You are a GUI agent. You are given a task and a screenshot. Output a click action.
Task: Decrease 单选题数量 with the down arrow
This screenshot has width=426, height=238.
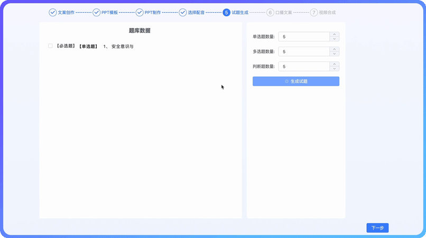click(334, 39)
